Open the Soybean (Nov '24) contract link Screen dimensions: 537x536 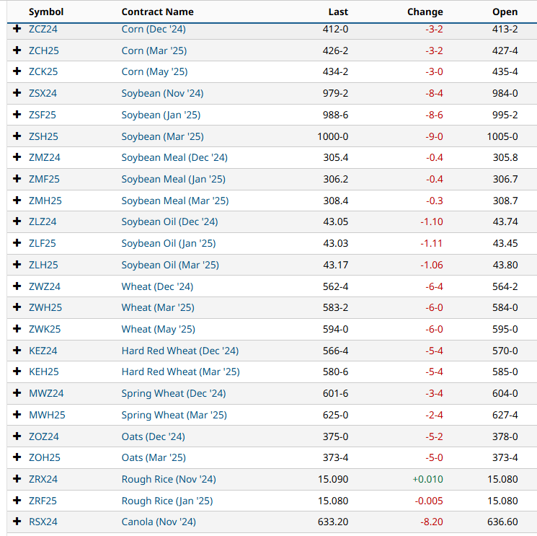pyautogui.click(x=163, y=93)
